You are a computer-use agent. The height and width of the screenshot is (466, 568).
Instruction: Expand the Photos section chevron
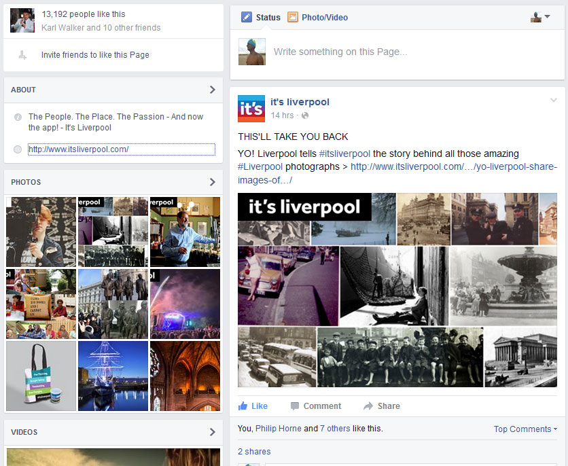pyautogui.click(x=212, y=182)
